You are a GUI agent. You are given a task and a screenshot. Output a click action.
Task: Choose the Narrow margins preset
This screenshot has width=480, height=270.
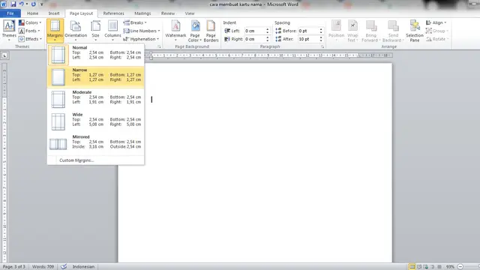click(95, 76)
